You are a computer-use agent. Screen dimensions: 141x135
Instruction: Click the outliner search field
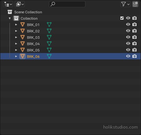[67, 4]
